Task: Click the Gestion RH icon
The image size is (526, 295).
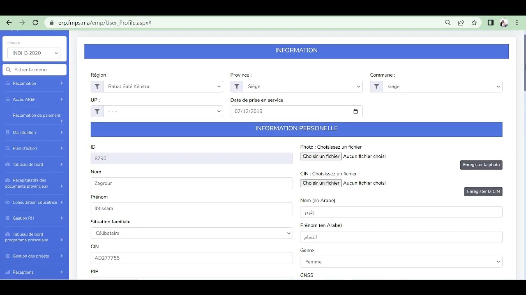Action: pos(7,218)
